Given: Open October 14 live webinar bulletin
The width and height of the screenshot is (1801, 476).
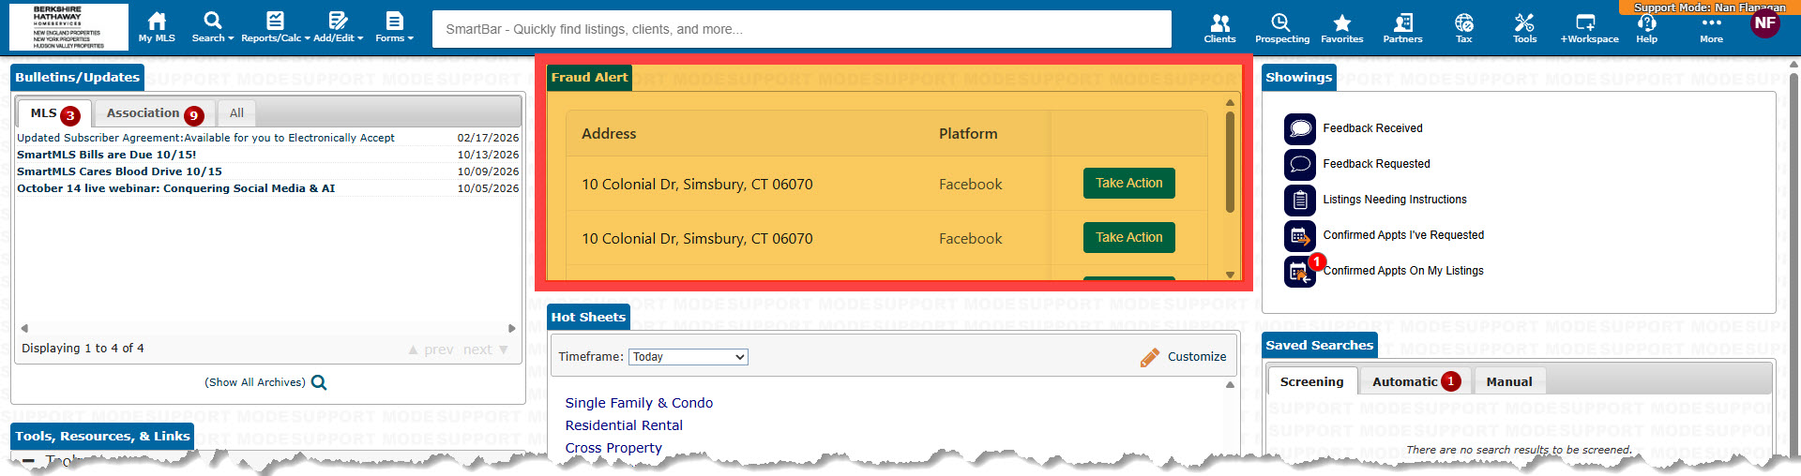Looking at the screenshot, I should coord(175,188).
